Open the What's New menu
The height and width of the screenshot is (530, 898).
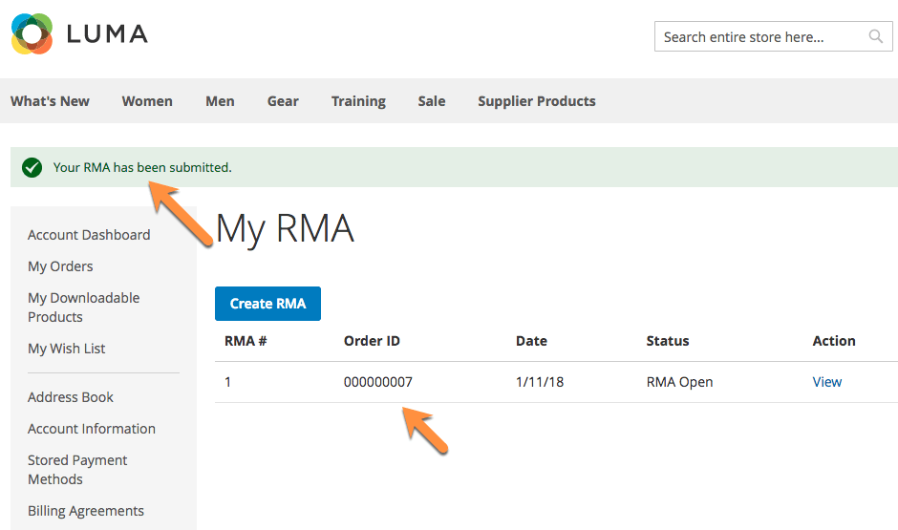50,101
